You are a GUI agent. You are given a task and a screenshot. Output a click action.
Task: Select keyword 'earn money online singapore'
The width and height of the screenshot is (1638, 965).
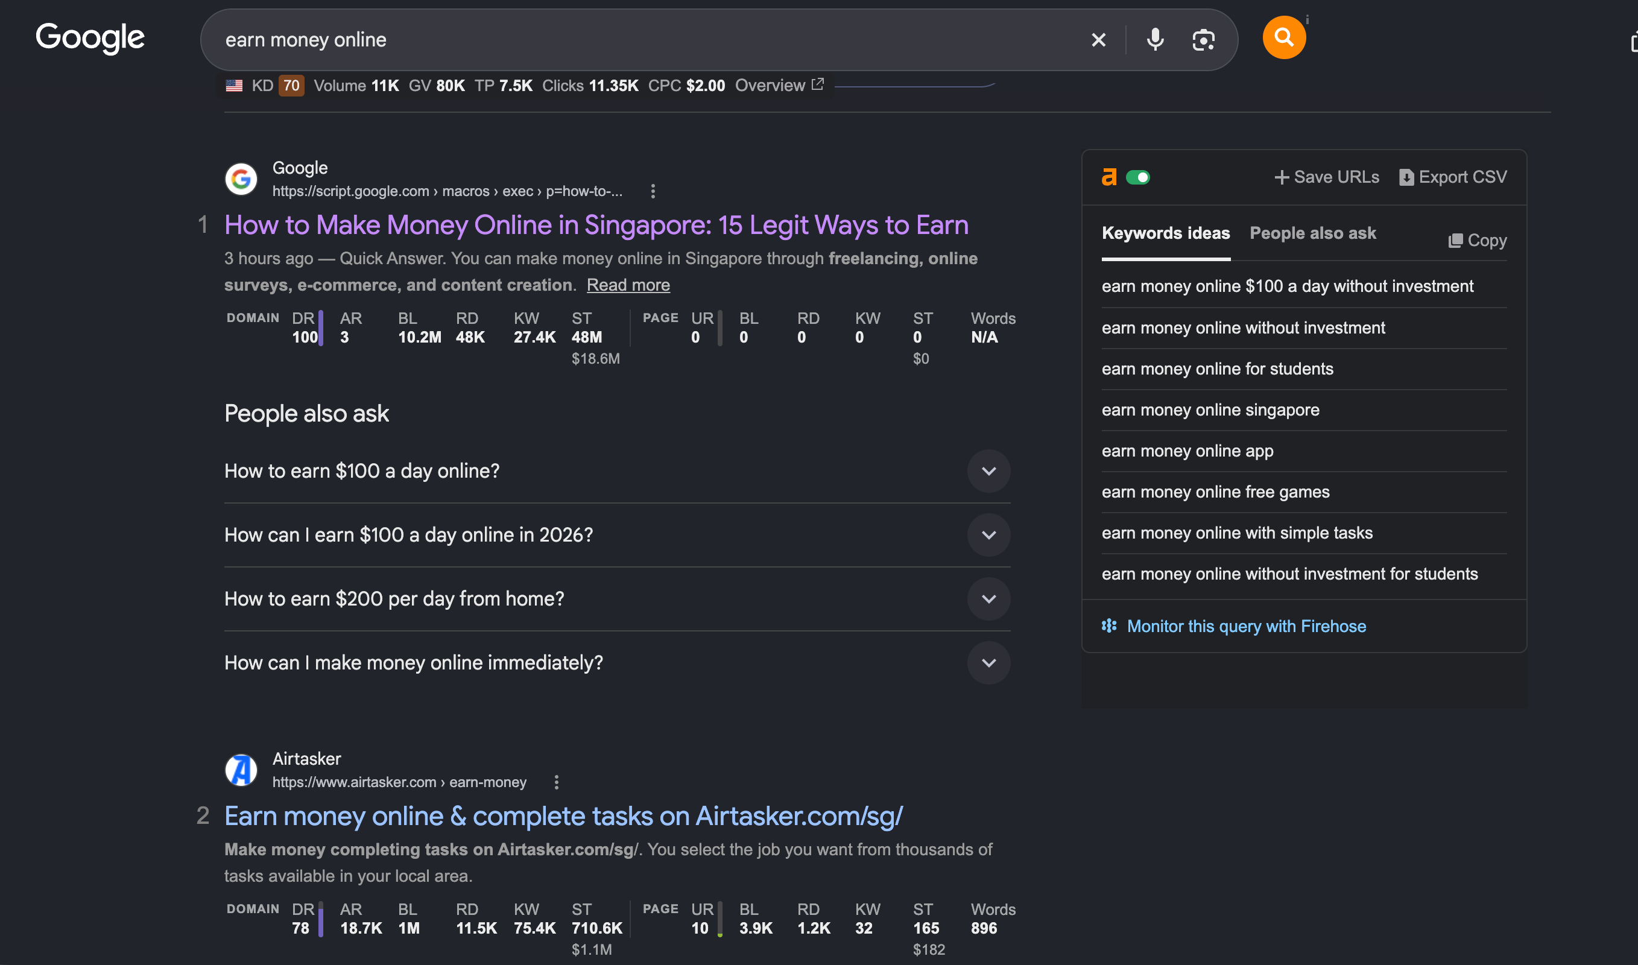1210,410
